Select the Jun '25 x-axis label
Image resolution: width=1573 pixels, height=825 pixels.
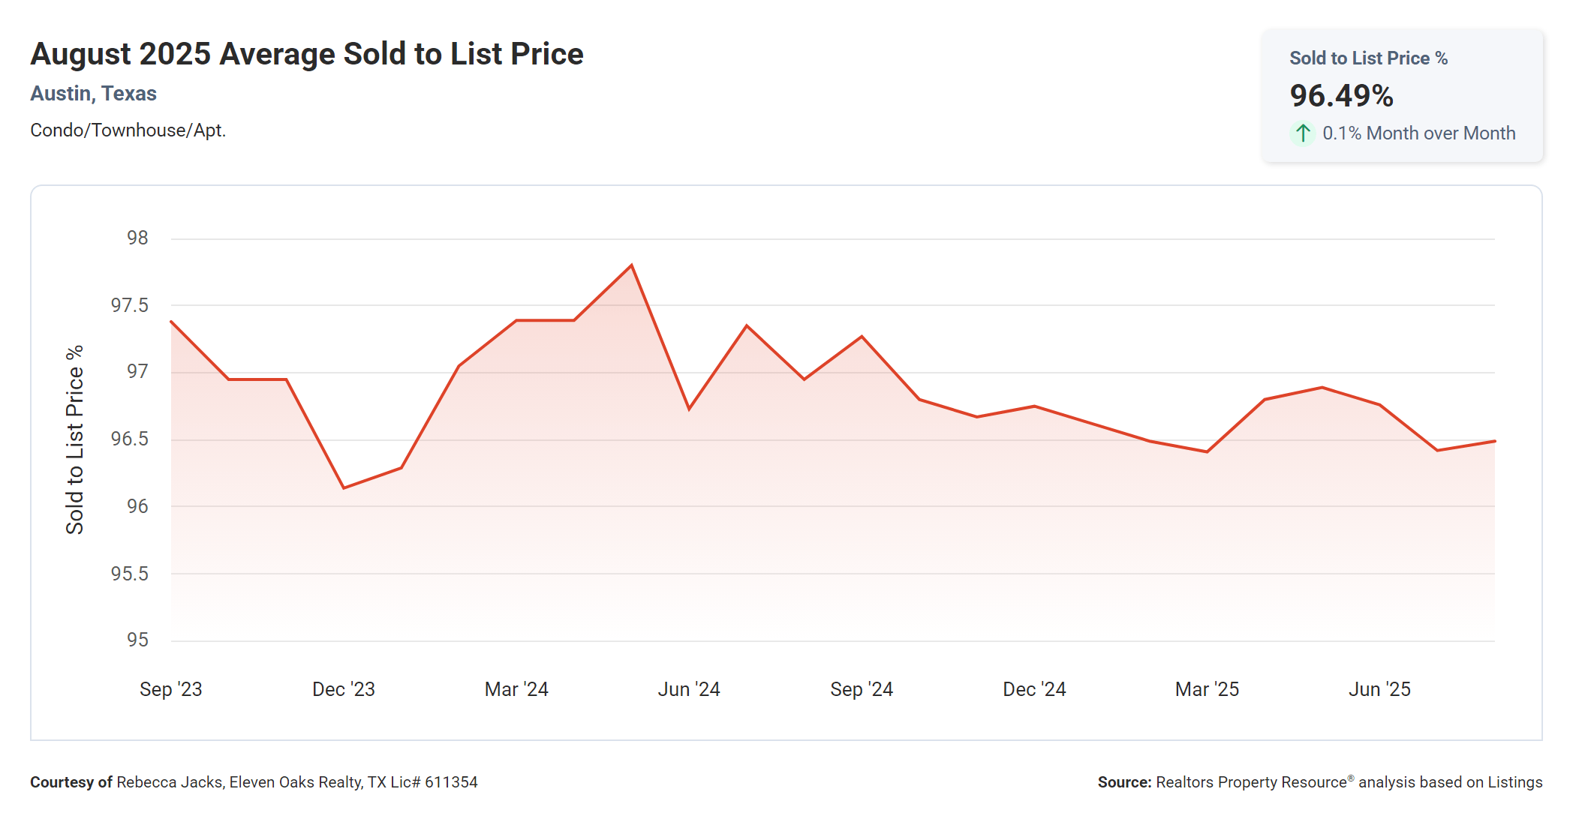click(x=1379, y=689)
